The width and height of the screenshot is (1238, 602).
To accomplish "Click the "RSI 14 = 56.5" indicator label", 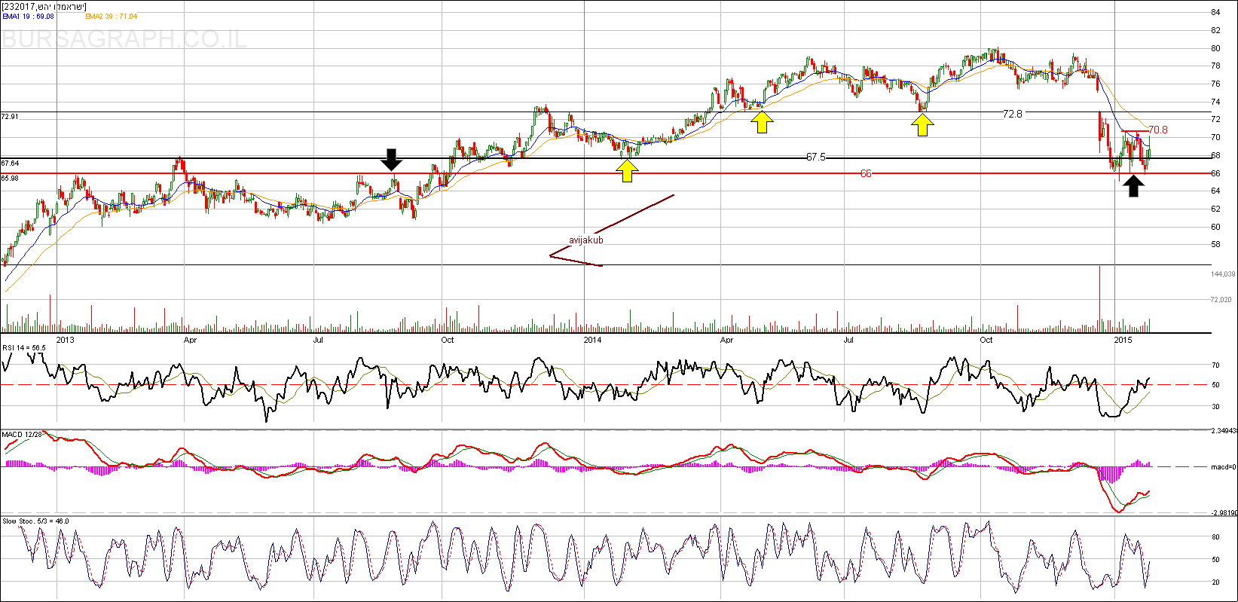I will tap(24, 347).
